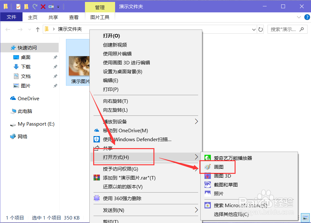Choose 设置为桌面背景(B)
The image size is (311, 223).
(x=146, y=72)
